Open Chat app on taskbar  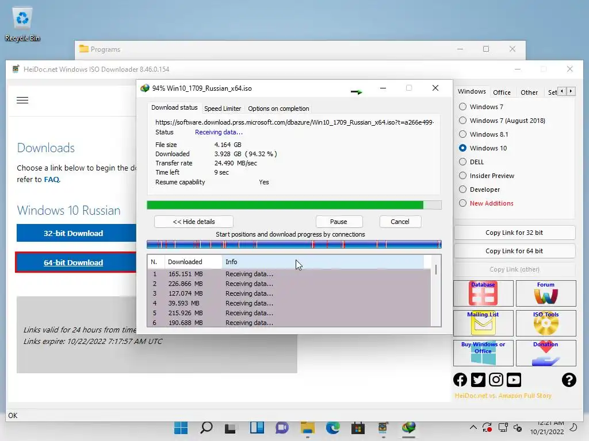pos(282,427)
